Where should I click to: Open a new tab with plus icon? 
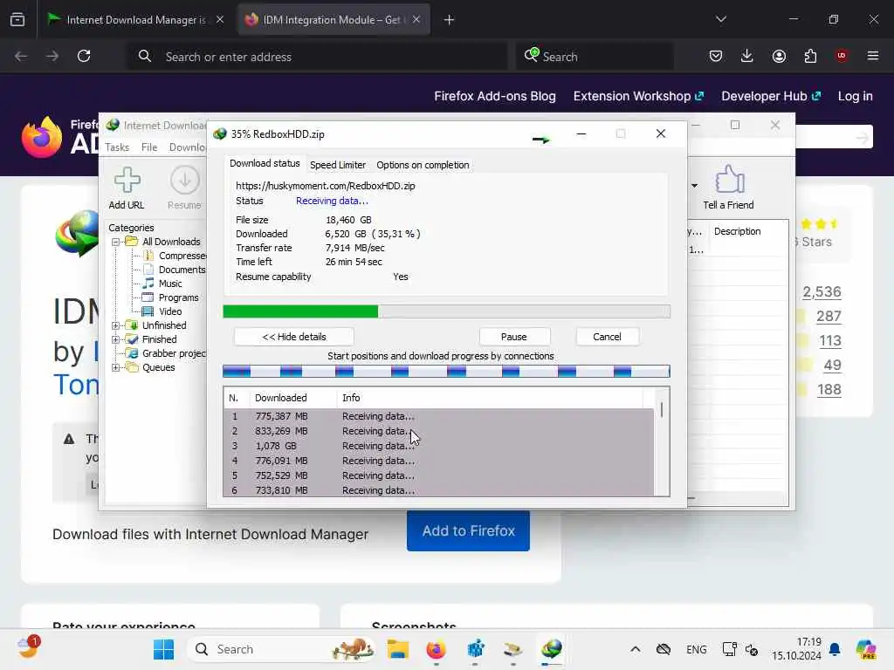click(x=449, y=20)
